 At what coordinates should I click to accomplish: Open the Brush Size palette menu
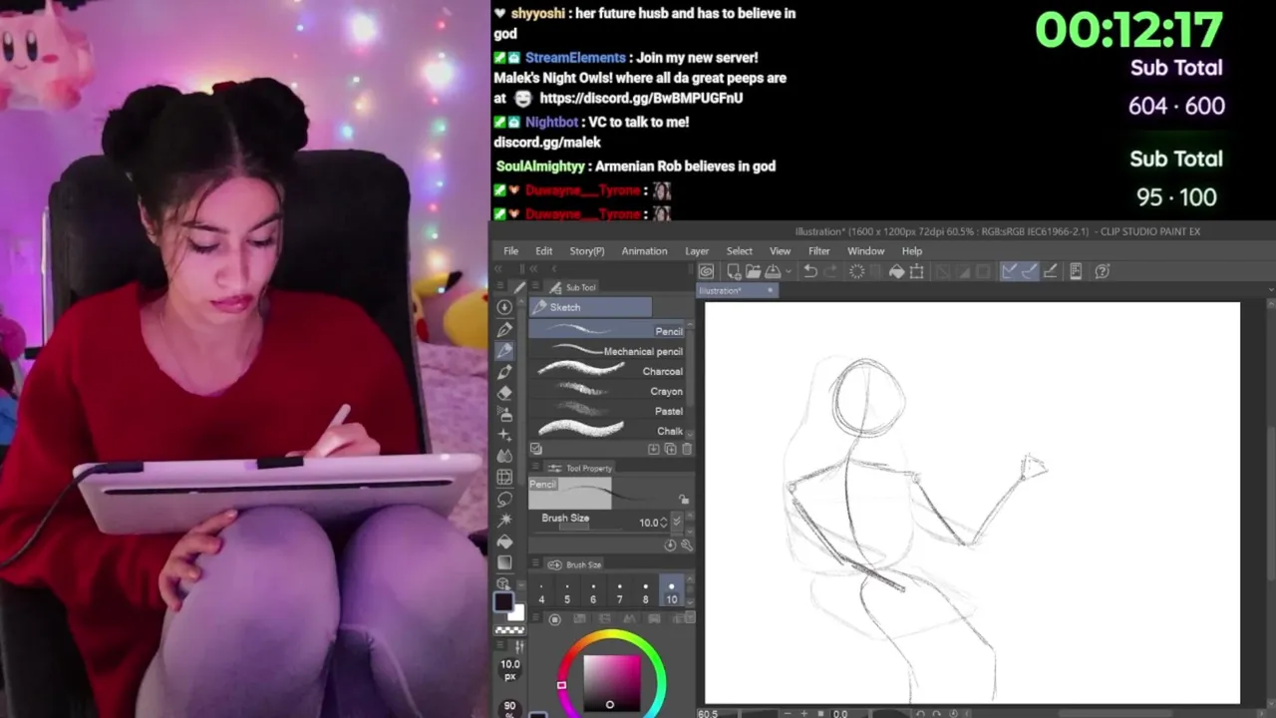tap(535, 564)
